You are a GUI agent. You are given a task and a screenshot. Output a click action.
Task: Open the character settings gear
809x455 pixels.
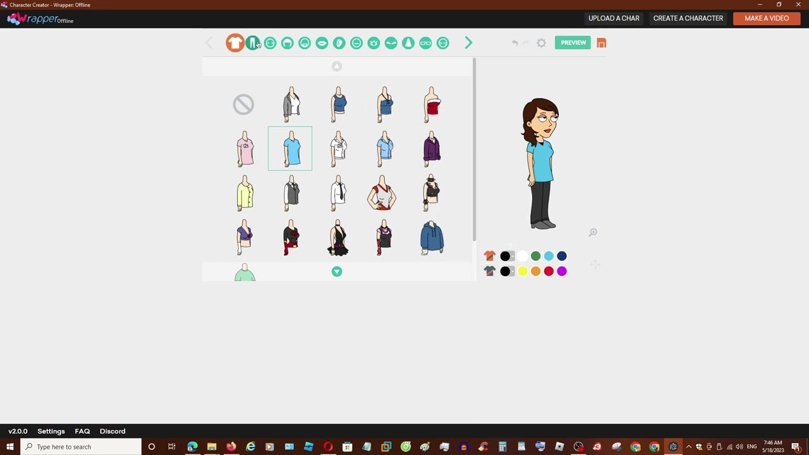(x=542, y=43)
